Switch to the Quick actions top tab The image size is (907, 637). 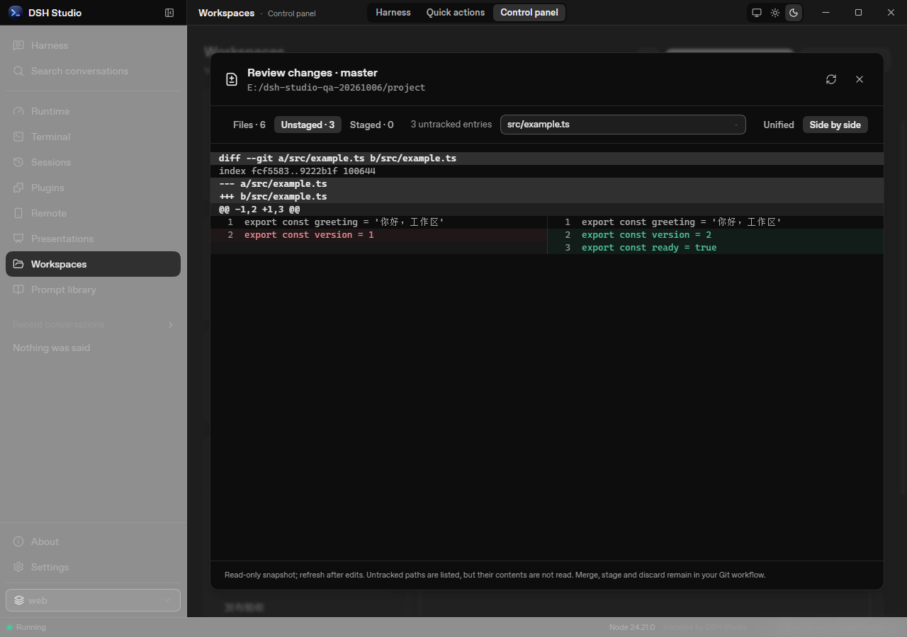[456, 13]
